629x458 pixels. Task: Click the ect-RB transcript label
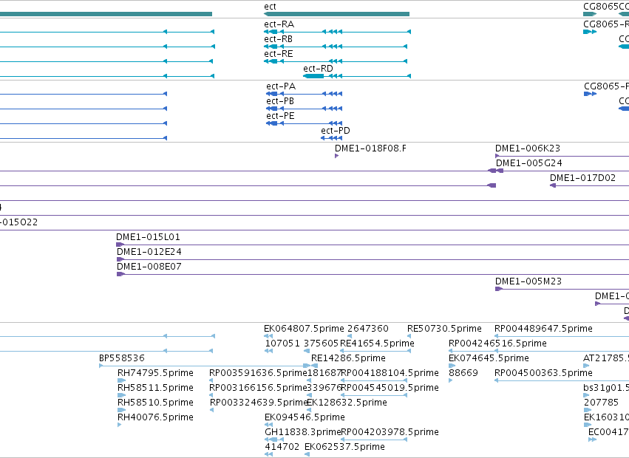point(279,39)
